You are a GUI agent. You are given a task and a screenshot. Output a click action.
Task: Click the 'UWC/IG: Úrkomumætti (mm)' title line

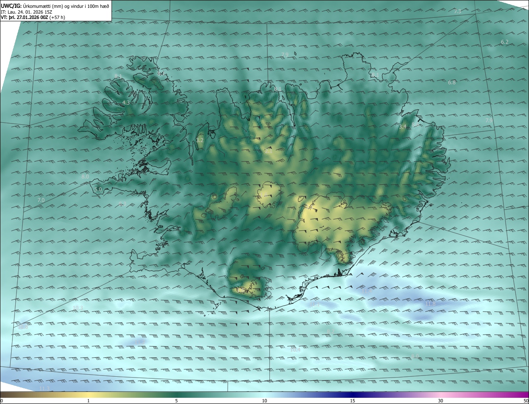pyautogui.click(x=55, y=6)
